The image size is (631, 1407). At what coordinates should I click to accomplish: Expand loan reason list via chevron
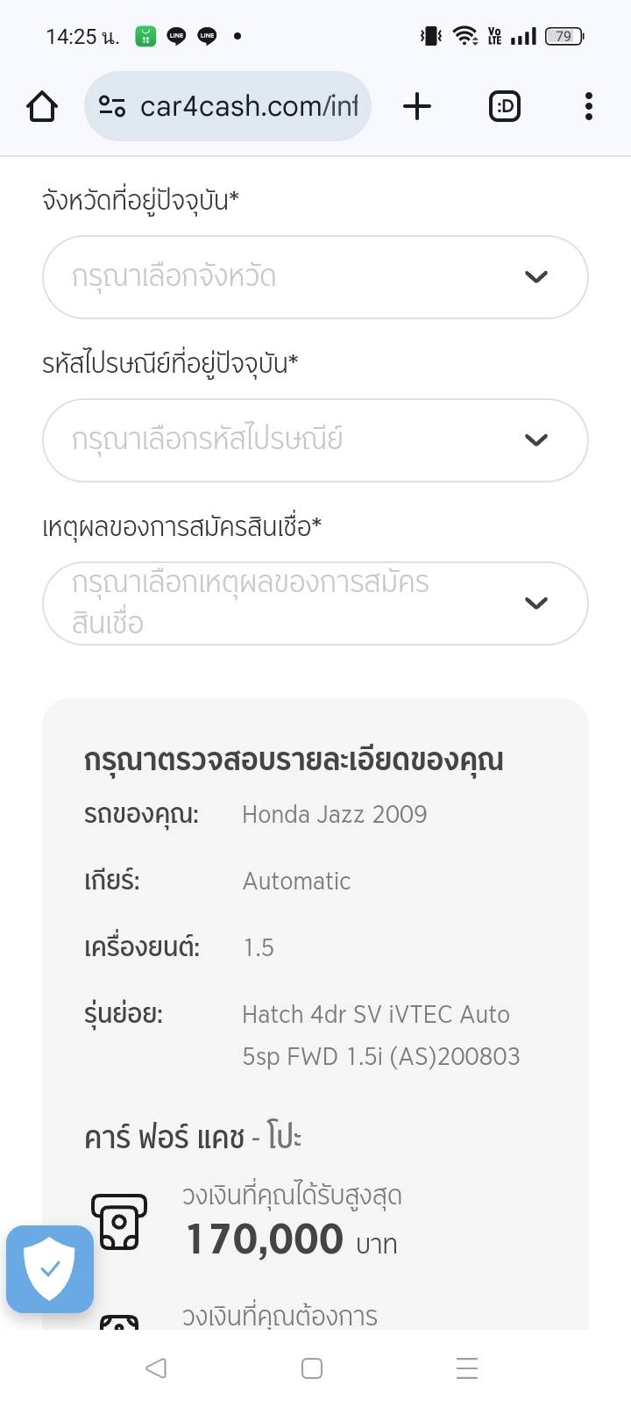coord(535,604)
